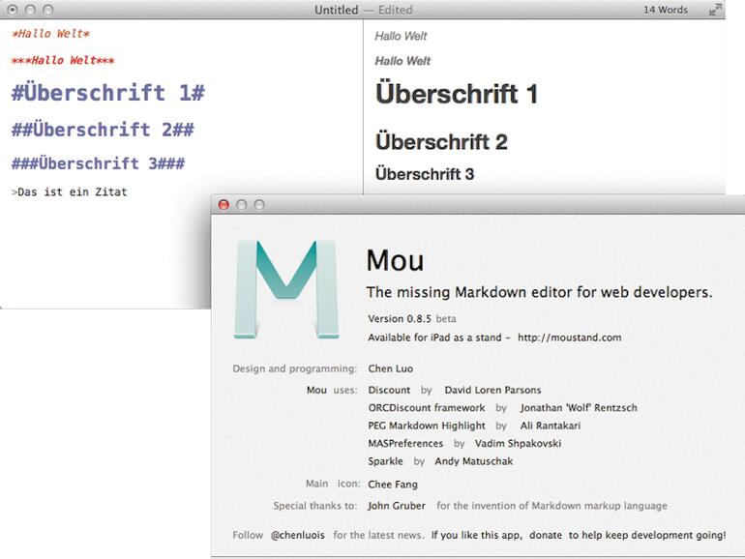Click the rendered Überschrift 3 heading in preview
Image resolution: width=745 pixels, height=559 pixels.
coord(425,174)
